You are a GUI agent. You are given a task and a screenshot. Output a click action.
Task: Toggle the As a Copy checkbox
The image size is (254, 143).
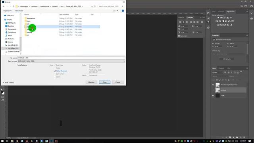[55, 65]
